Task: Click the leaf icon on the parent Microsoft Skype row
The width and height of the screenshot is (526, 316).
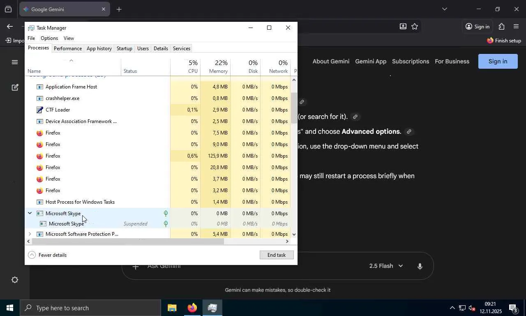Action: click(x=166, y=213)
